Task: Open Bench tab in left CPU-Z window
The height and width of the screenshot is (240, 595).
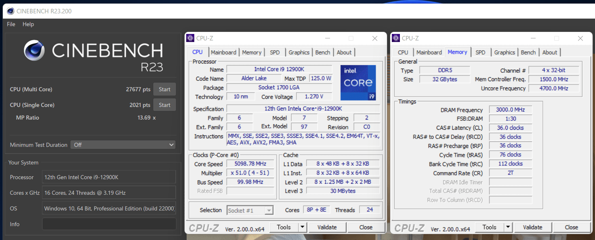Action: [323, 53]
